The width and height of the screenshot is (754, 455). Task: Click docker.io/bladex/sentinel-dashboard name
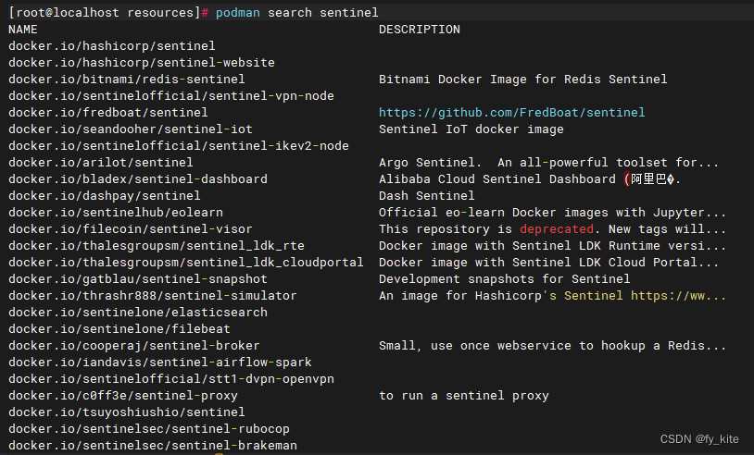click(138, 179)
